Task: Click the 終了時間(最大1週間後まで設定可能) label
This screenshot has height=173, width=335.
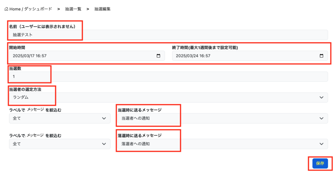Action: pos(205,47)
